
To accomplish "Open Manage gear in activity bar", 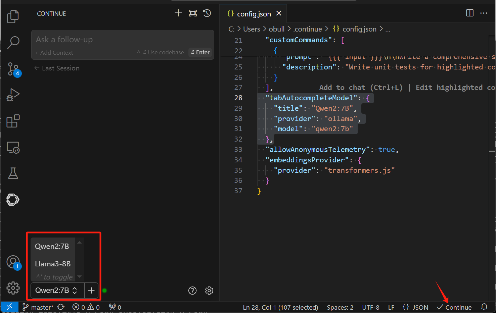I will click(13, 288).
